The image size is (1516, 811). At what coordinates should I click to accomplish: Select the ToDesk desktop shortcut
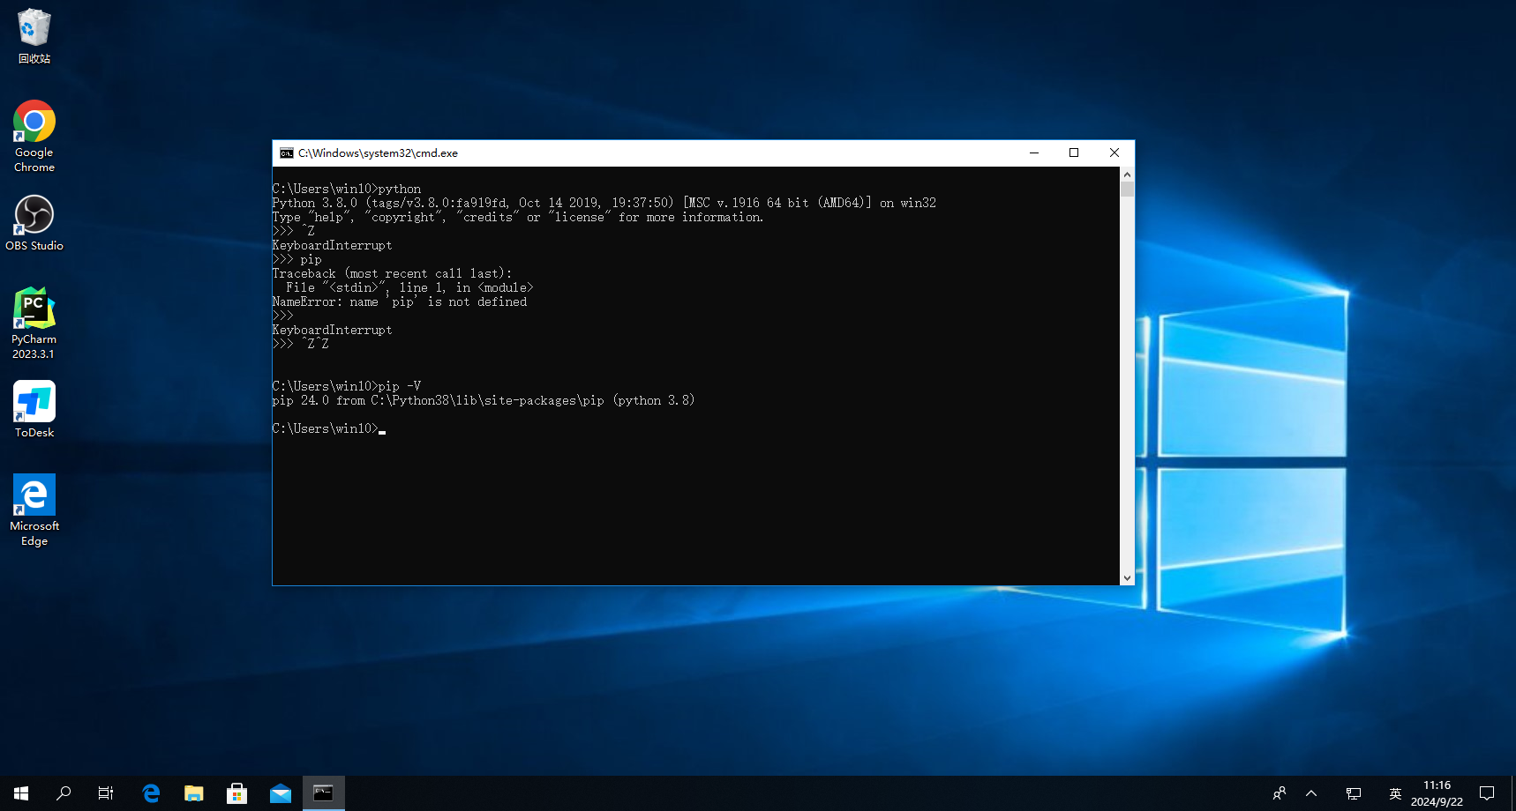[x=34, y=410]
